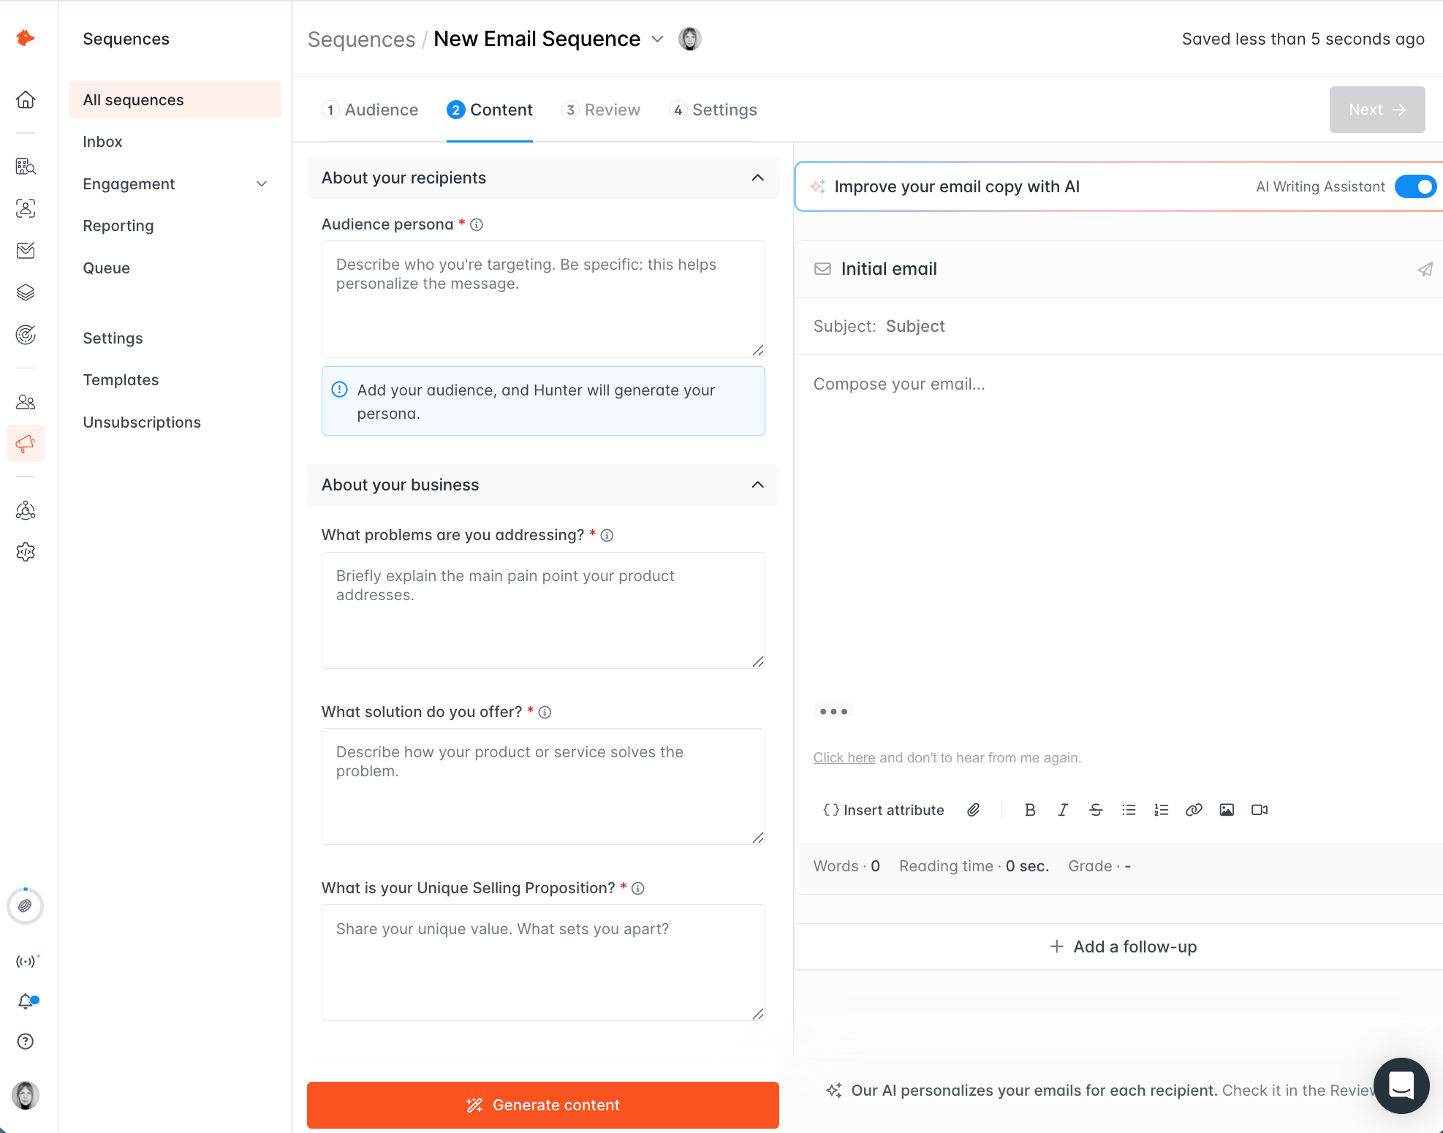Image resolution: width=1443 pixels, height=1133 pixels.
Task: Open the New Email Sequence name dropdown
Action: 657,39
